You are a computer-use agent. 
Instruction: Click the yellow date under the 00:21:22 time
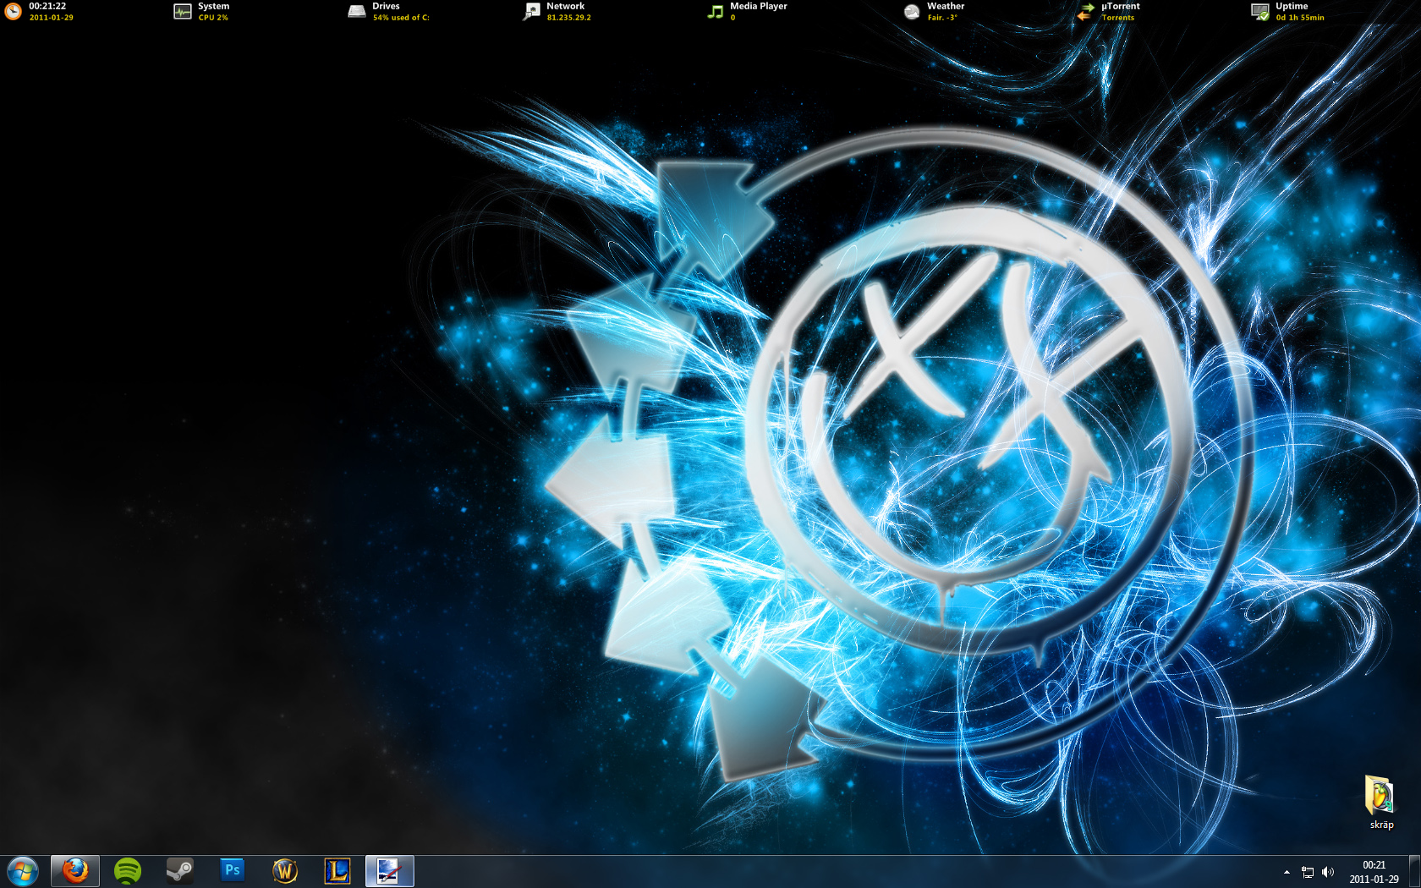51,17
